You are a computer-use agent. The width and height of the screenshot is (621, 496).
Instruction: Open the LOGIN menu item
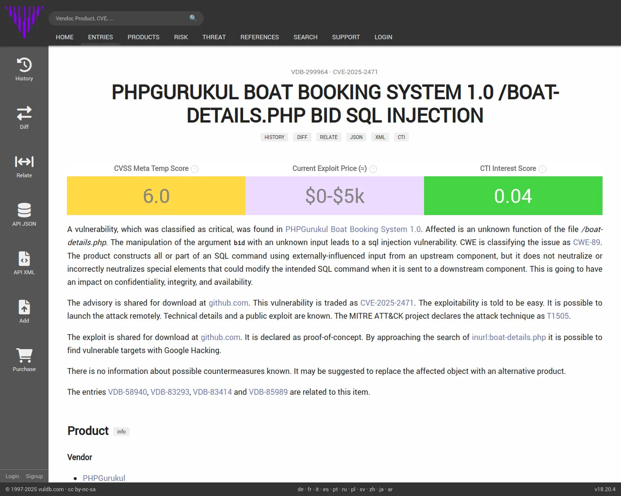(x=383, y=37)
